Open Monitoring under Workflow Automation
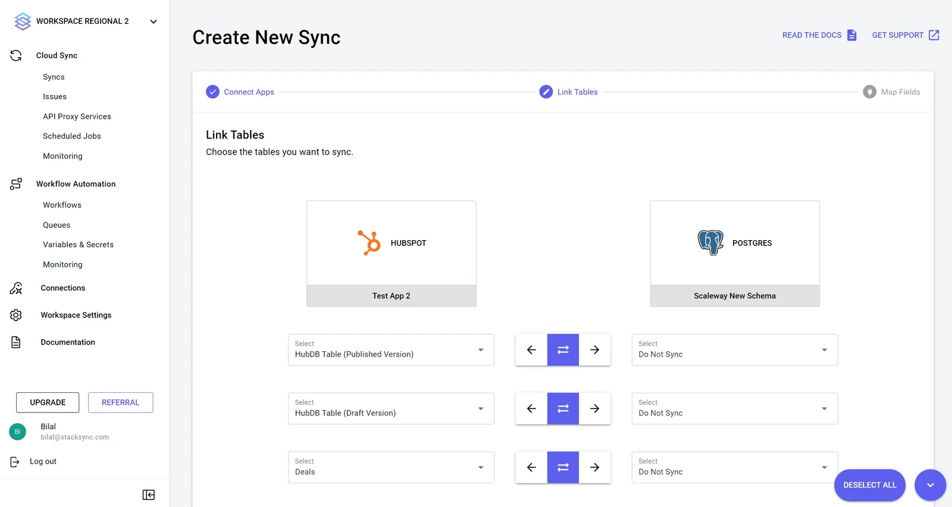Image resolution: width=952 pixels, height=507 pixels. [x=62, y=264]
